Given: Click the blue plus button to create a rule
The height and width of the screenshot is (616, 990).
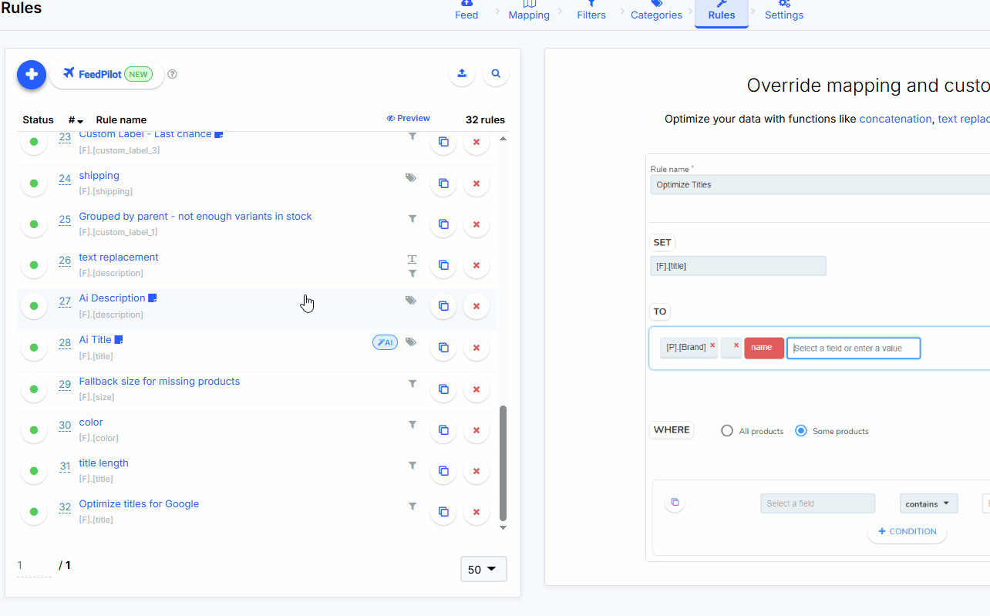Looking at the screenshot, I should pyautogui.click(x=31, y=74).
